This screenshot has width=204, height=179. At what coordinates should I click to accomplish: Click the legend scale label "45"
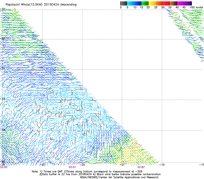click(x=184, y=7)
